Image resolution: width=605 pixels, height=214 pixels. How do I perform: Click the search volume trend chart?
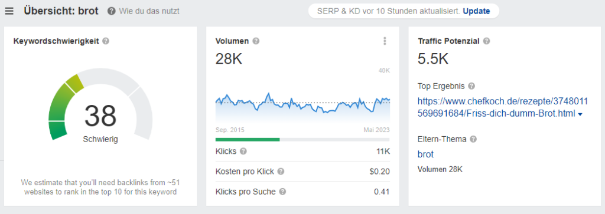click(302, 108)
